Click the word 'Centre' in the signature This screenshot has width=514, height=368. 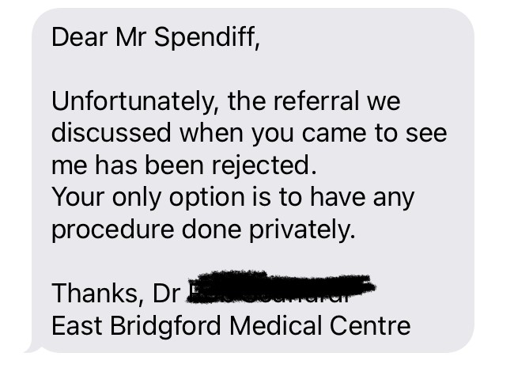point(370,325)
